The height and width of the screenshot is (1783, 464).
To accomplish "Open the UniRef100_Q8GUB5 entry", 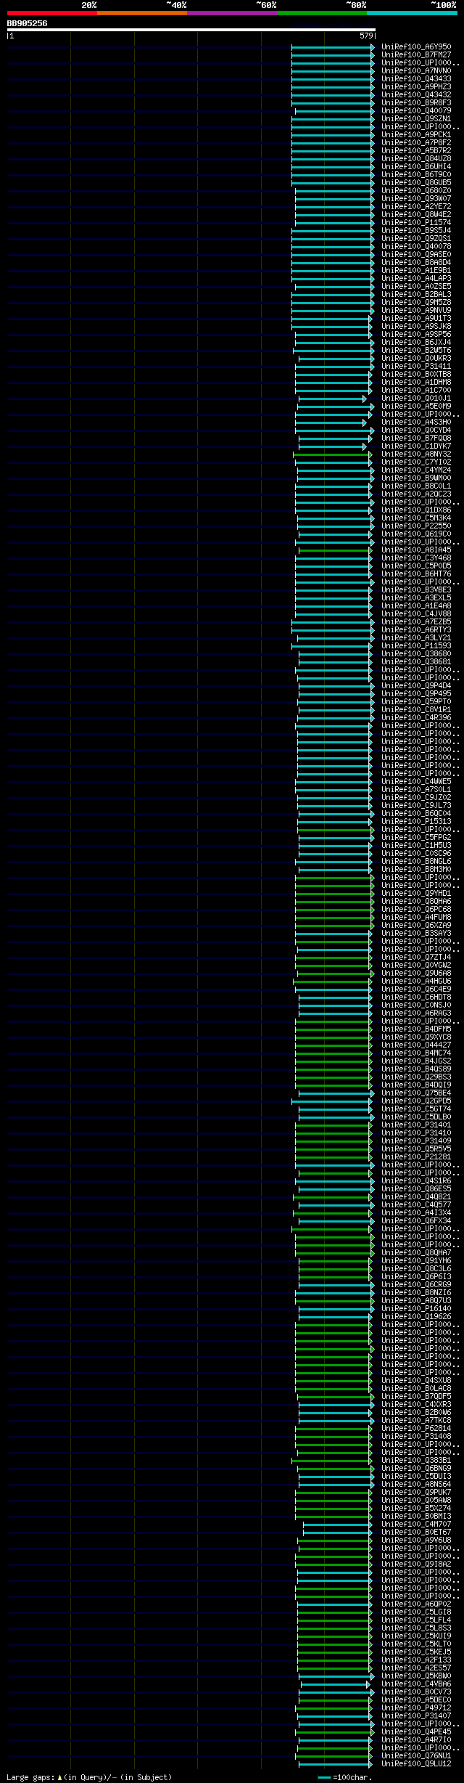I will point(416,183).
